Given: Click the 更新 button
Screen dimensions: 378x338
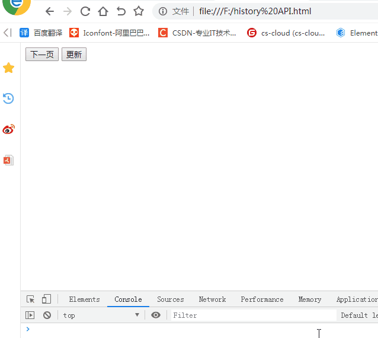Looking at the screenshot, I should click(x=74, y=55).
